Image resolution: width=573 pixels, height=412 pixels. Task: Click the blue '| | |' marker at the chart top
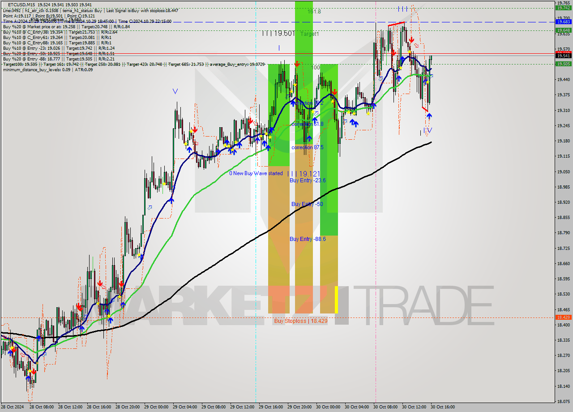pos(402,9)
